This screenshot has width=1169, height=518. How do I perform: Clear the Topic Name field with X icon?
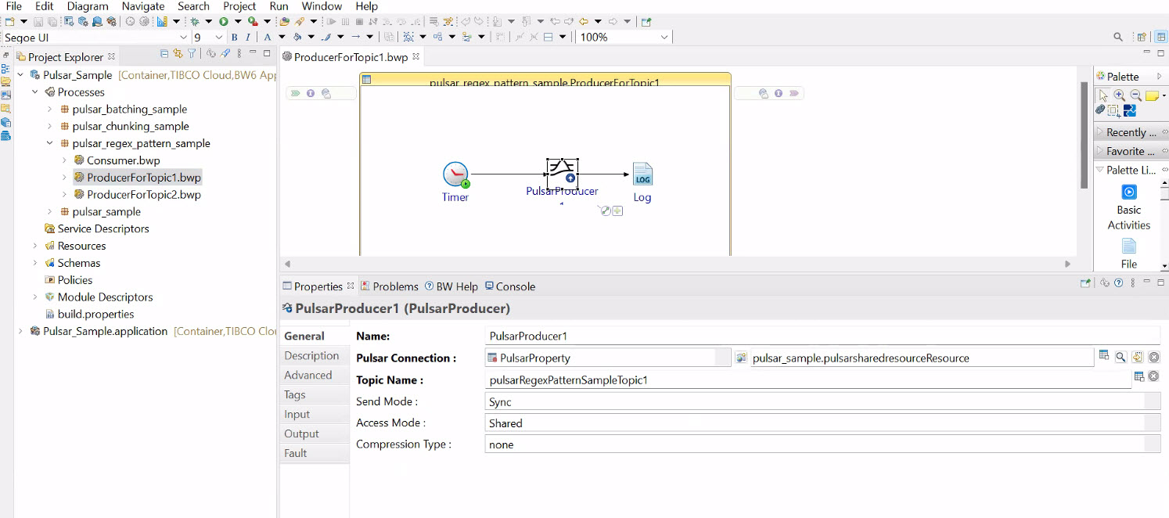pyautogui.click(x=1153, y=377)
